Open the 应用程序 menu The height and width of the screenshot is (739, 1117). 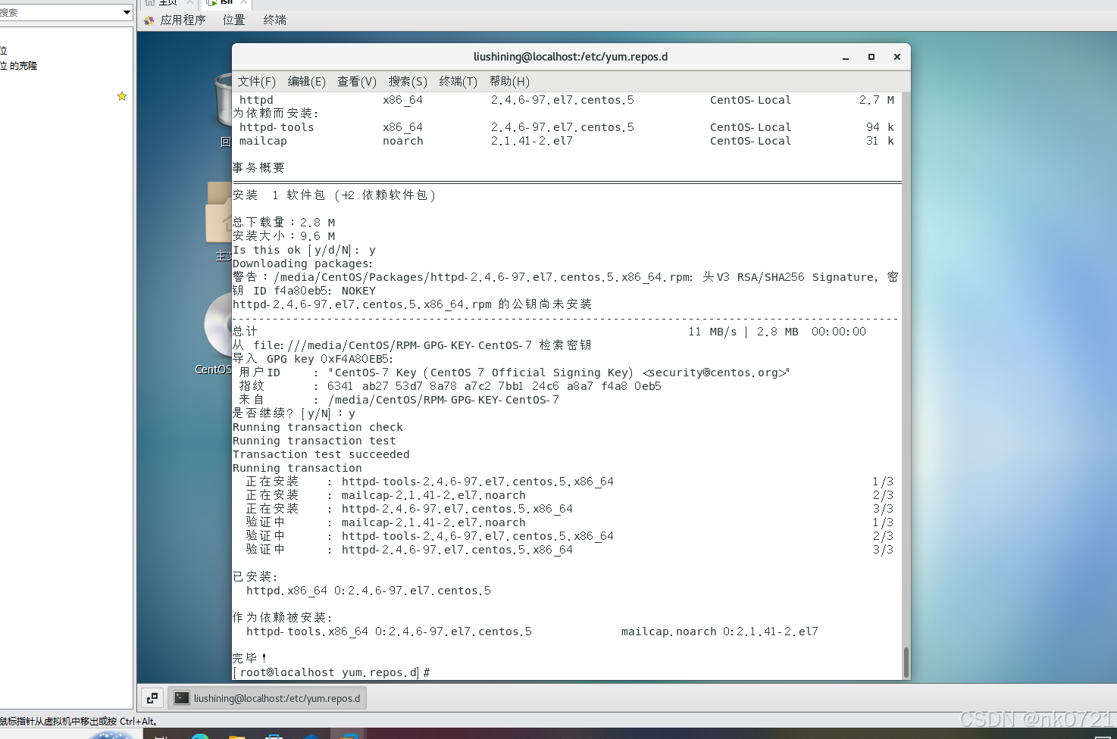(x=183, y=19)
